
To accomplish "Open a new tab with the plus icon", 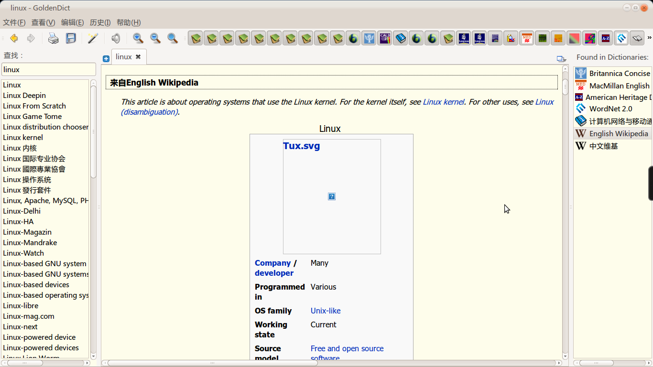I will pyautogui.click(x=106, y=58).
